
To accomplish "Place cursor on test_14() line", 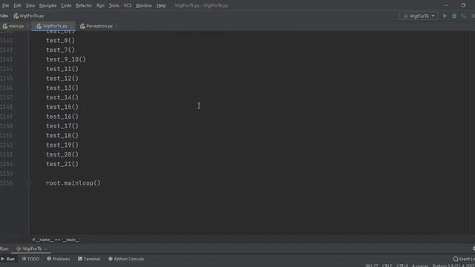I will point(62,97).
